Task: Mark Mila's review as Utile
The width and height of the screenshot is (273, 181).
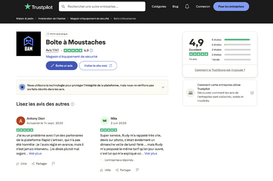Action: tap(106, 170)
